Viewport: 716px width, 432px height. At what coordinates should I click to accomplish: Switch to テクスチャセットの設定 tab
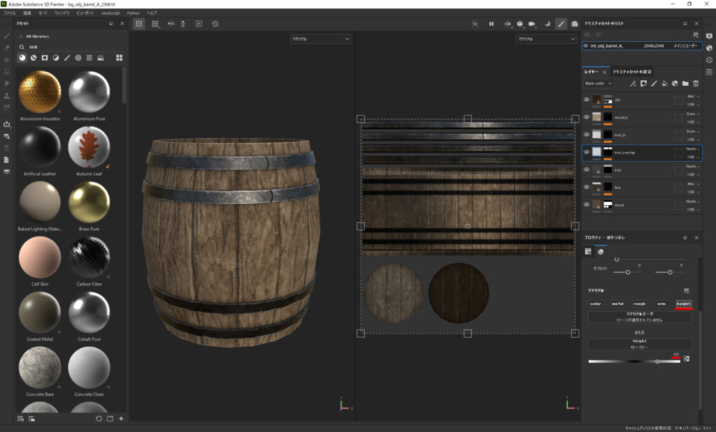632,72
